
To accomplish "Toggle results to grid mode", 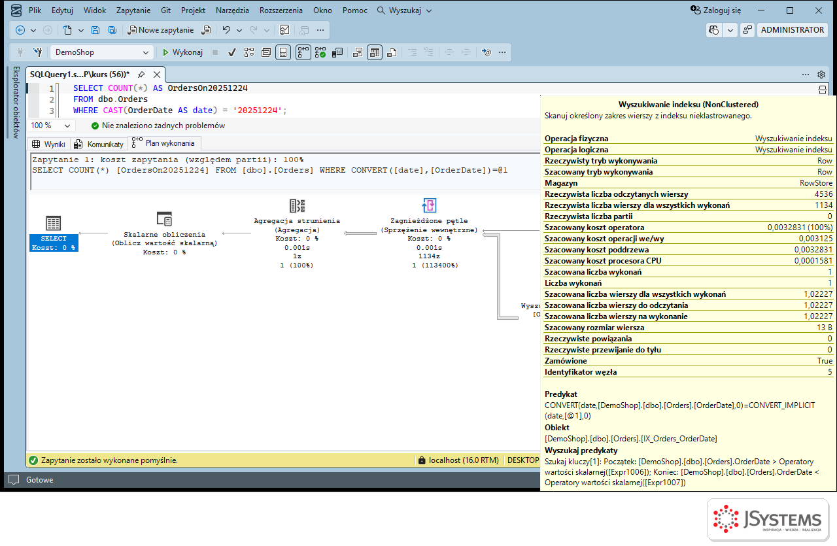I will pos(374,52).
